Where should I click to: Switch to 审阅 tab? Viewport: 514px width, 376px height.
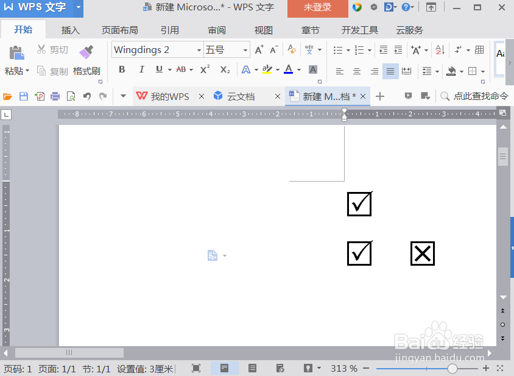[217, 30]
